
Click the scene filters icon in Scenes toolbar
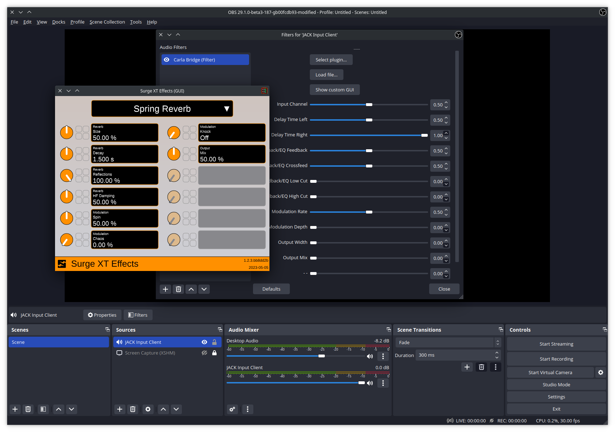(x=43, y=409)
